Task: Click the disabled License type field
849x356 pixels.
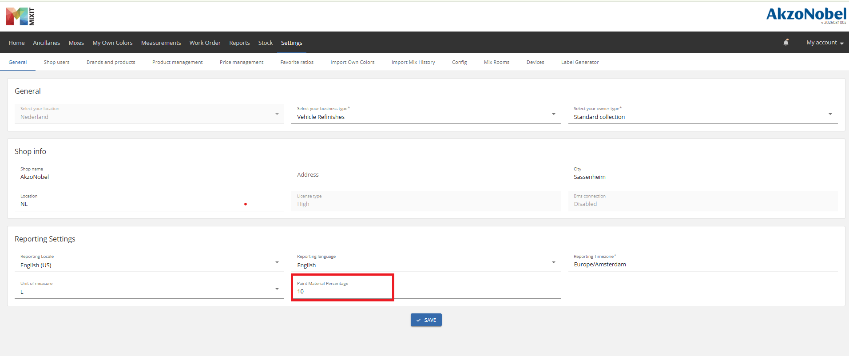Action: point(426,201)
